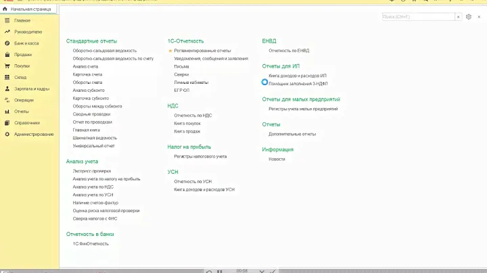Viewport: 487px width, 273px height.
Task: Open Отчетность по НДС link
Action: [193, 116]
